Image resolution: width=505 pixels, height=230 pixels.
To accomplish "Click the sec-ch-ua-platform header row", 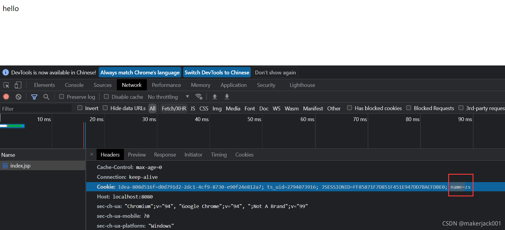I will [295, 226].
